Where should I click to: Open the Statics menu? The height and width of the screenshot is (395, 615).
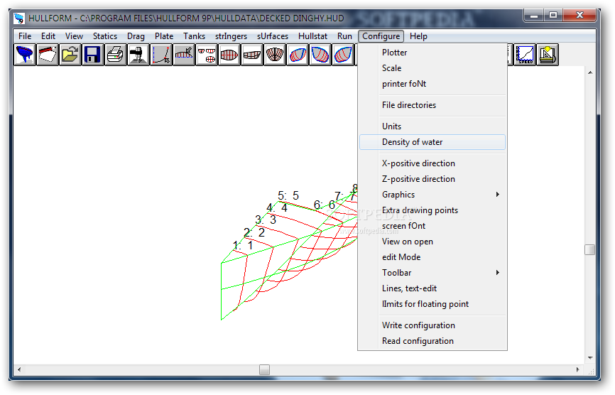tap(104, 36)
